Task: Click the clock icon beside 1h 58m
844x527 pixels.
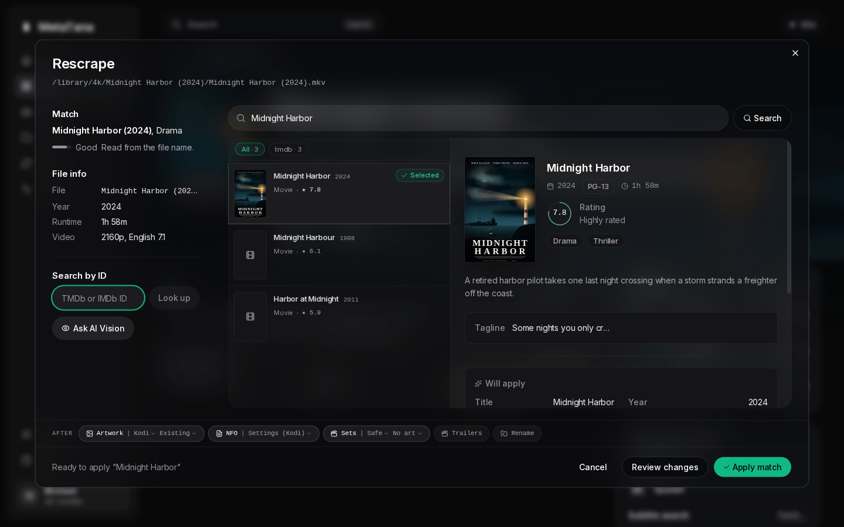Action: tap(625, 186)
